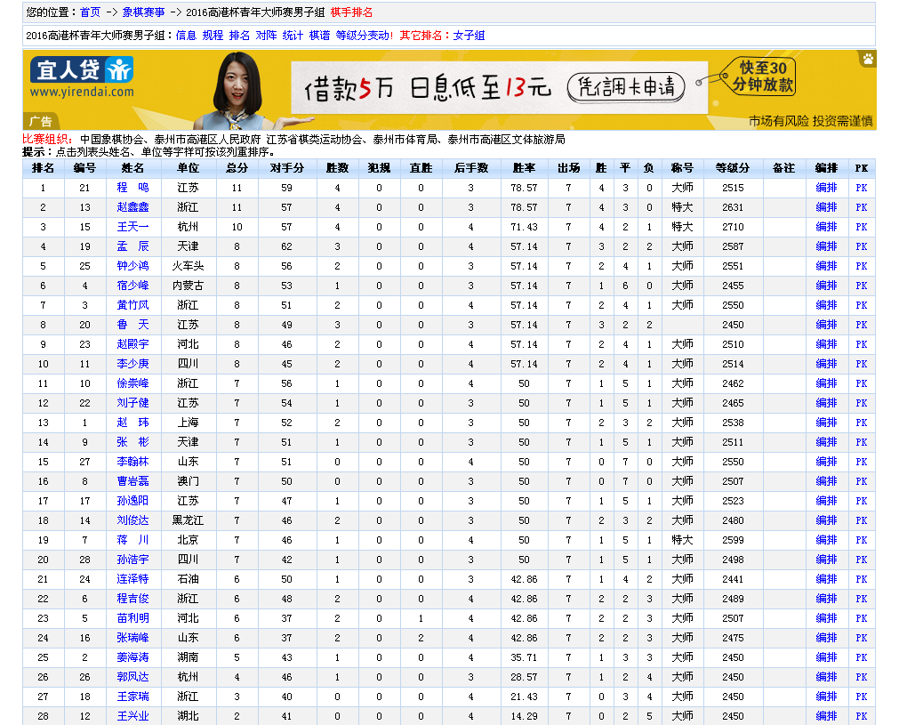Open the 统计 navigation link

click(x=293, y=36)
